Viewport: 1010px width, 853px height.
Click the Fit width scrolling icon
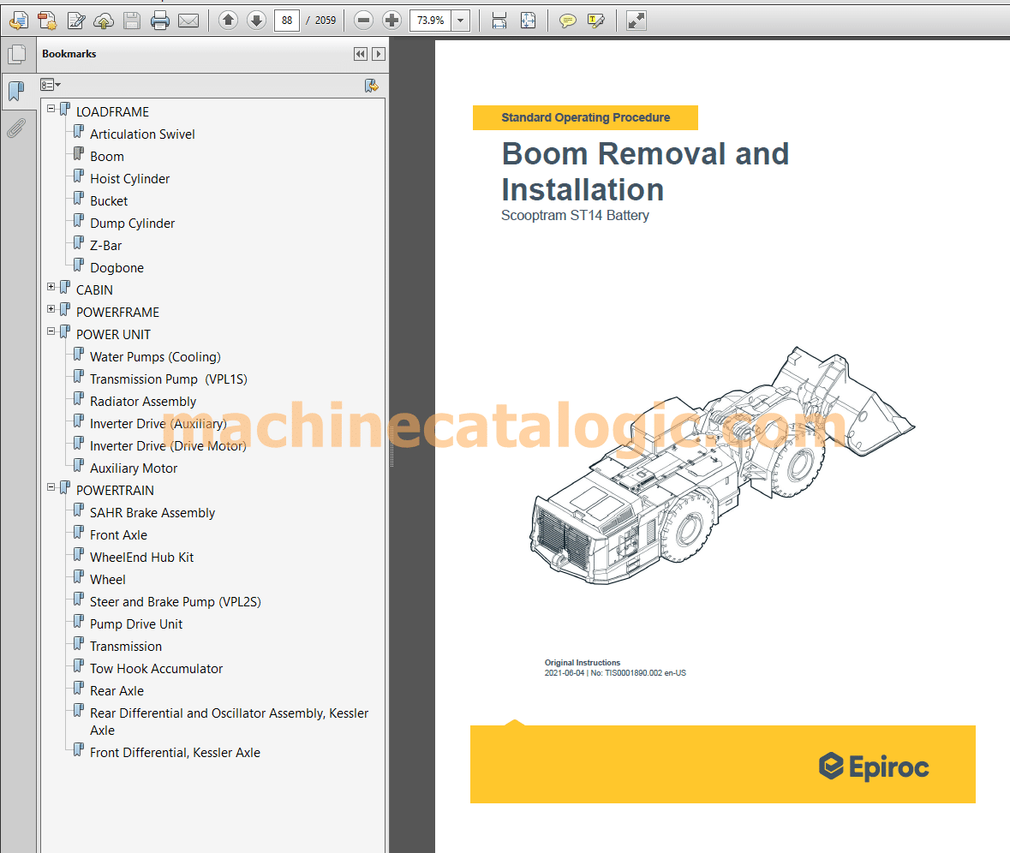[x=499, y=21]
